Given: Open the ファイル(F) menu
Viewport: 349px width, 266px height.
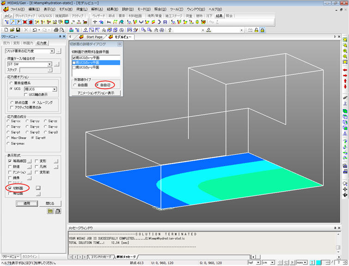Looking at the screenshot, I should 18,9.
